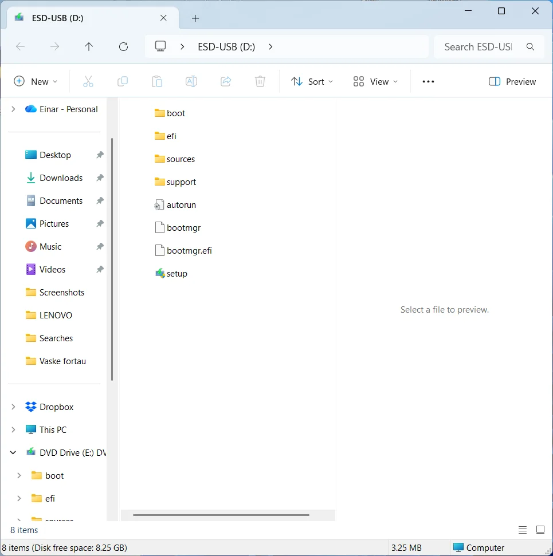Screen dimensions: 553x556
Task: Click the Delete trash icon
Action: [x=260, y=81]
